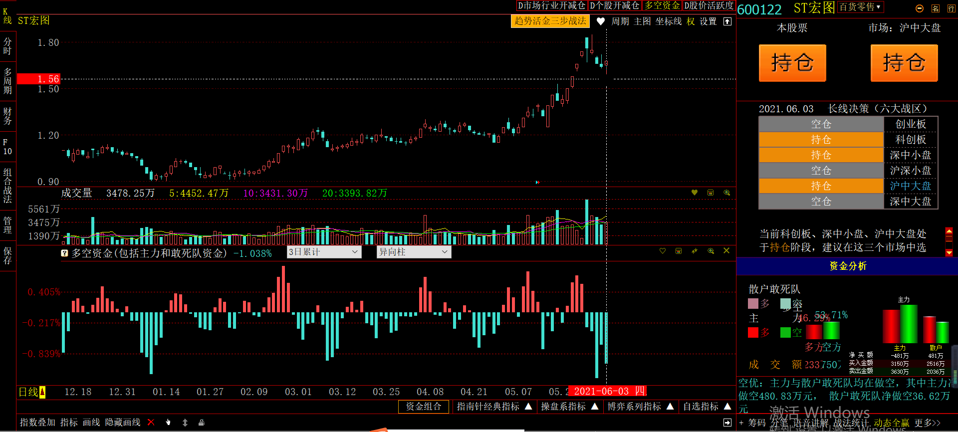
Task: Click magnifier icon in 成交量 volume panel
Action: tap(727, 193)
